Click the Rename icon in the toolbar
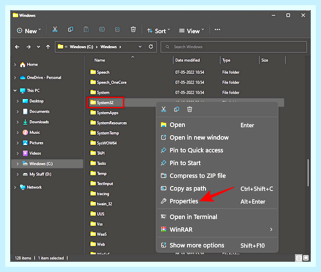The height and width of the screenshot is (272, 321). coord(102,30)
